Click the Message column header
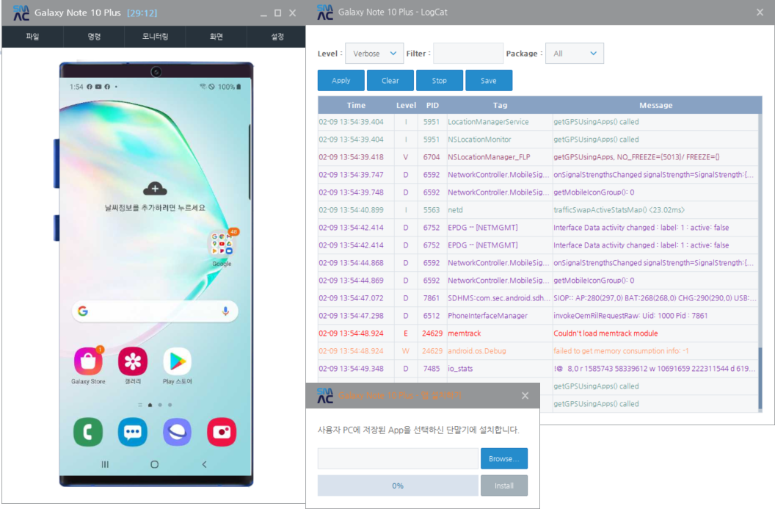Image resolution: width=775 pixels, height=509 pixels. click(655, 105)
